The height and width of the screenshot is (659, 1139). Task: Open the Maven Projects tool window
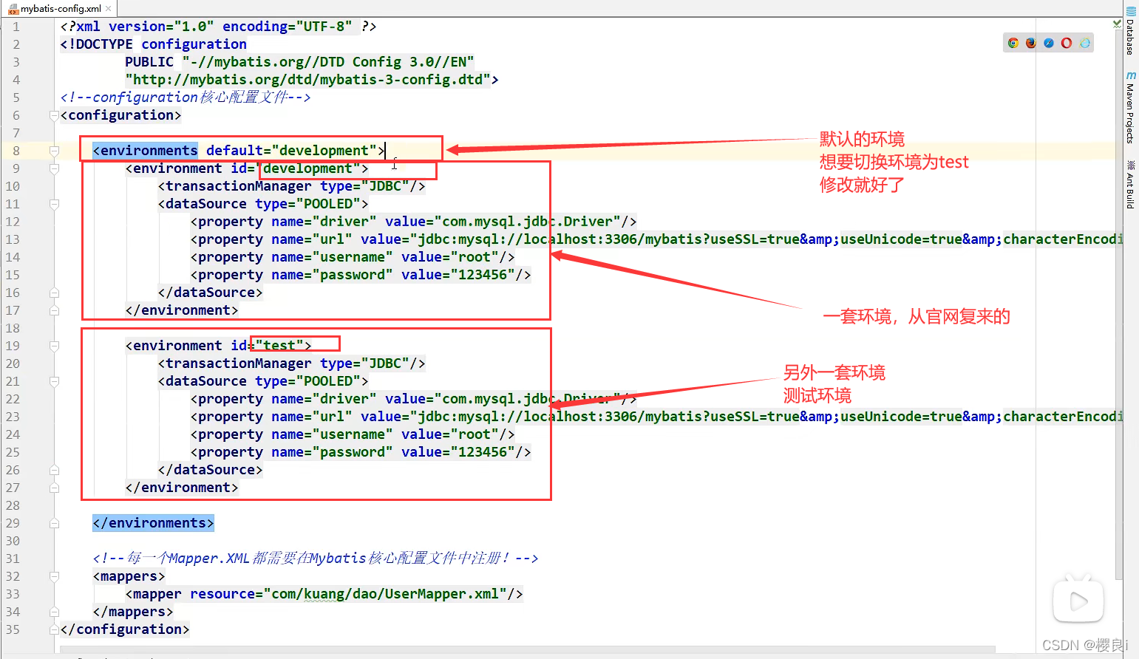click(x=1131, y=107)
